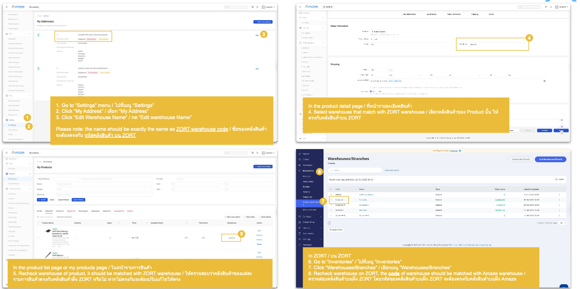Tick the select-all checkbox beside Product Name header
The width and height of the screenshot is (580, 289).
pos(38,223)
